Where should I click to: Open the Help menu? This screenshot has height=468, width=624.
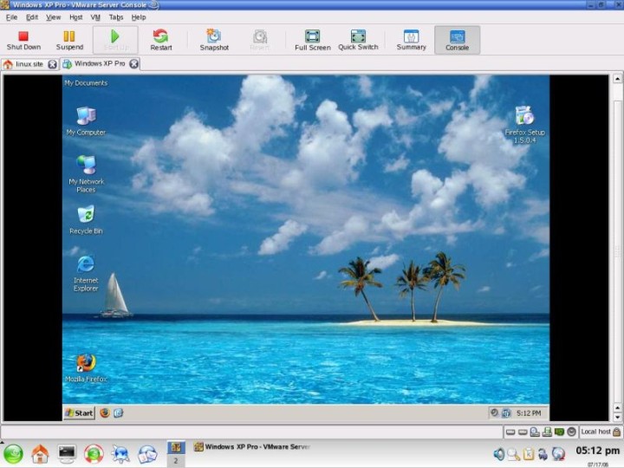coord(139,17)
